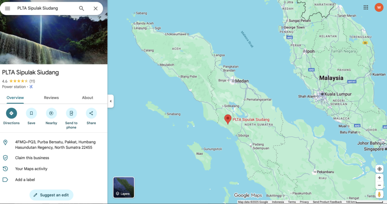Click Suggest an edit button
This screenshot has height=204, width=387.
point(51,195)
